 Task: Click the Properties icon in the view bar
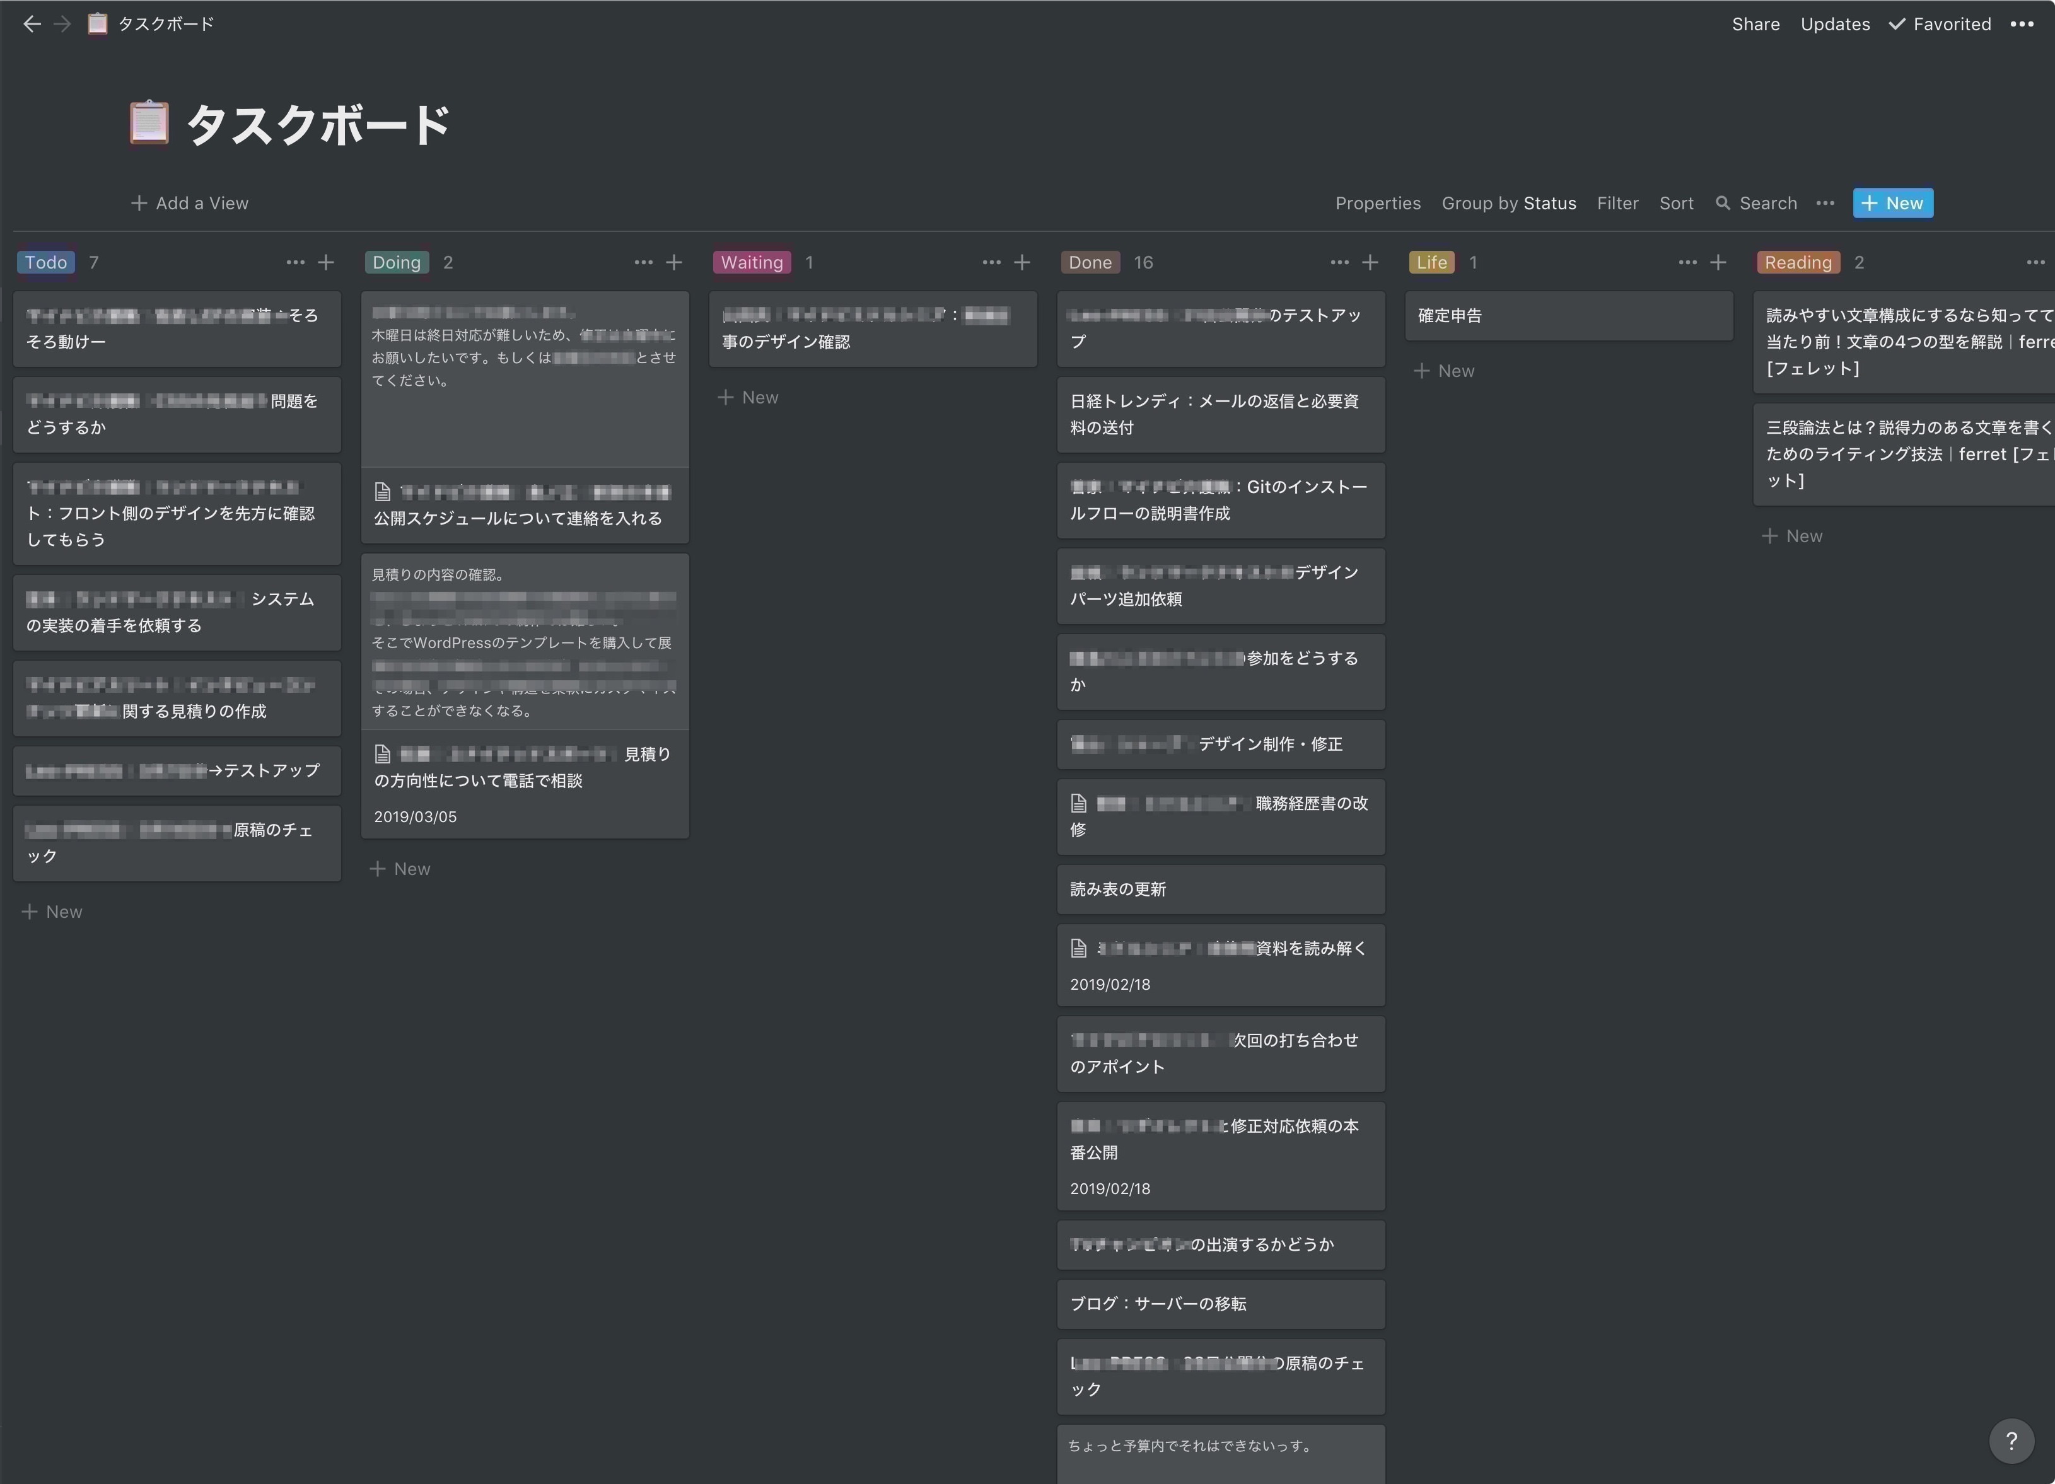1378,202
